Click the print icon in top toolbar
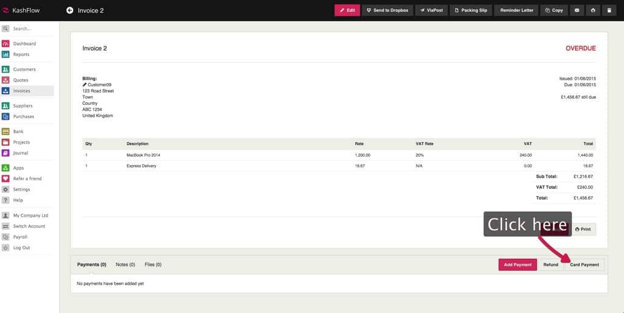The image size is (624, 313). click(594, 10)
